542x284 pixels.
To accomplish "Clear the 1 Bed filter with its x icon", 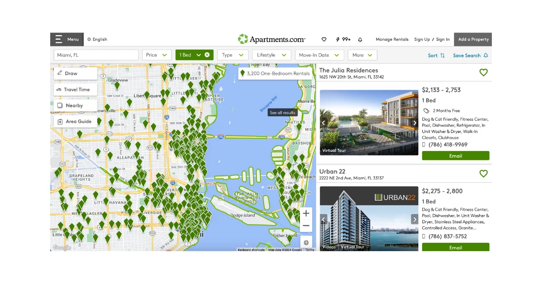I will click(207, 55).
